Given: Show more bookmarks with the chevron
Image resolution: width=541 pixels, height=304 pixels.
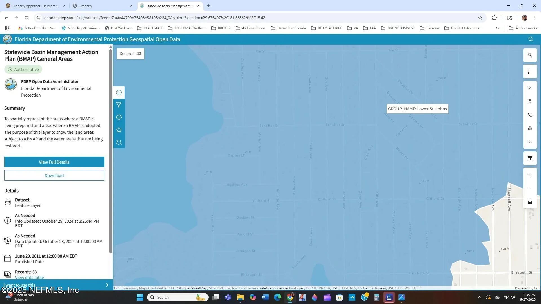Looking at the screenshot, I should [x=497, y=28].
